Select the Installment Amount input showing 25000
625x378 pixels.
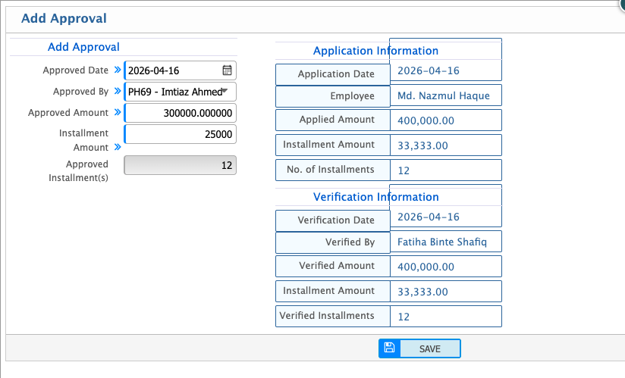[x=181, y=134]
